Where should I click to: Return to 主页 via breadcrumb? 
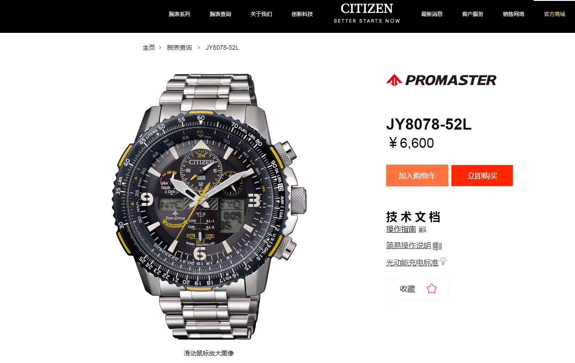(149, 47)
